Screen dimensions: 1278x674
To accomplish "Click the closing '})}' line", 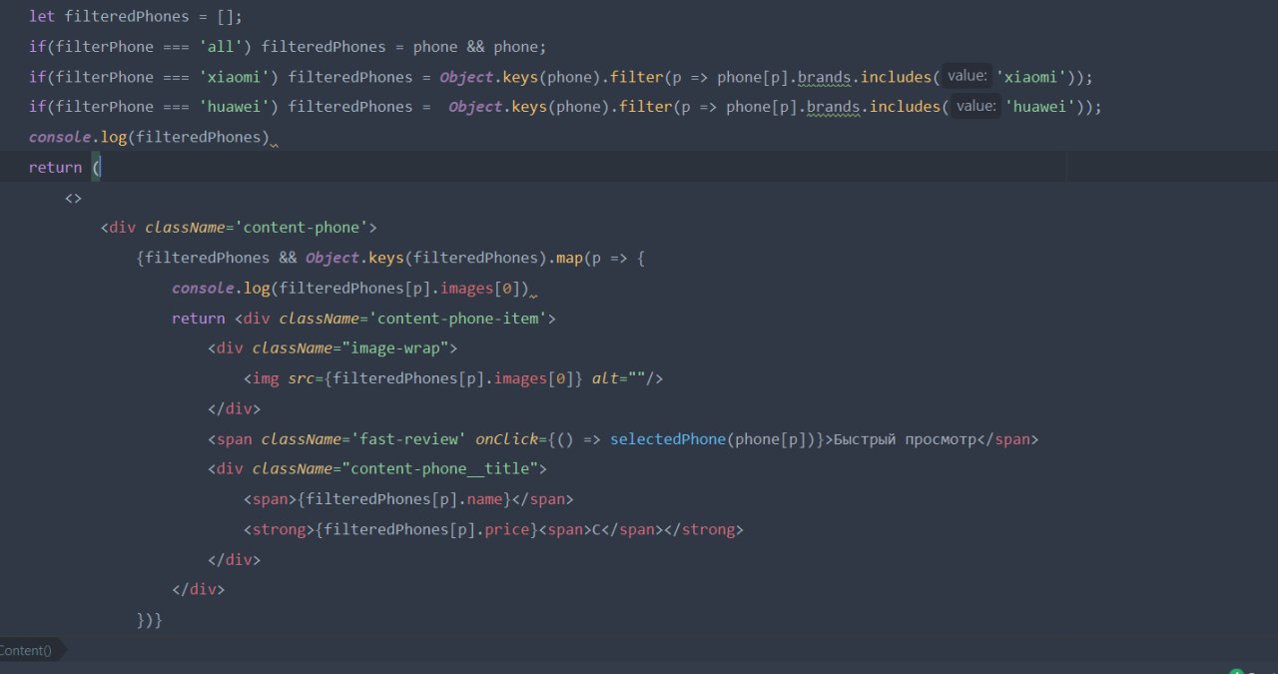I will click(150, 620).
